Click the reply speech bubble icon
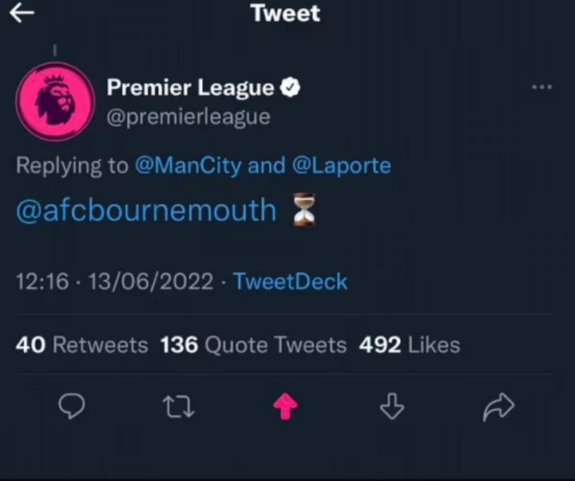Screen dimensions: 575x481 73,408
